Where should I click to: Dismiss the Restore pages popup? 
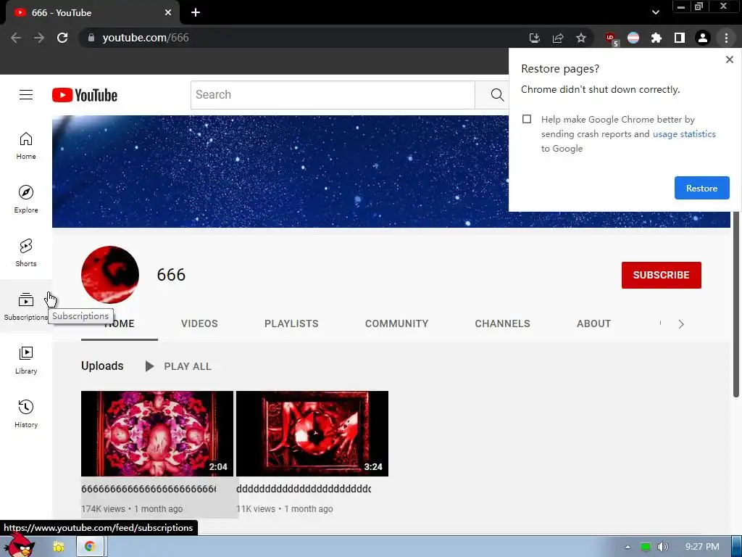(729, 59)
